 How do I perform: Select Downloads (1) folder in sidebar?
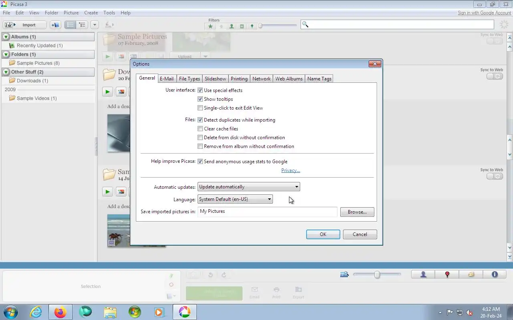(32, 81)
